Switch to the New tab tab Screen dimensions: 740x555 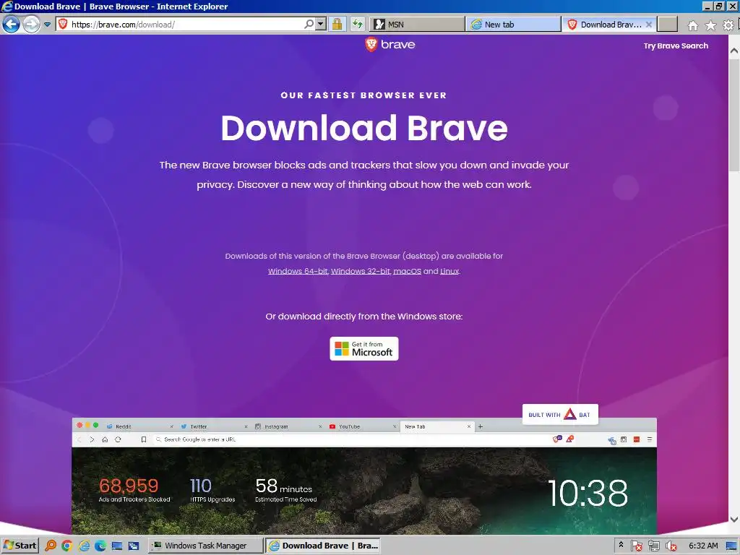513,25
